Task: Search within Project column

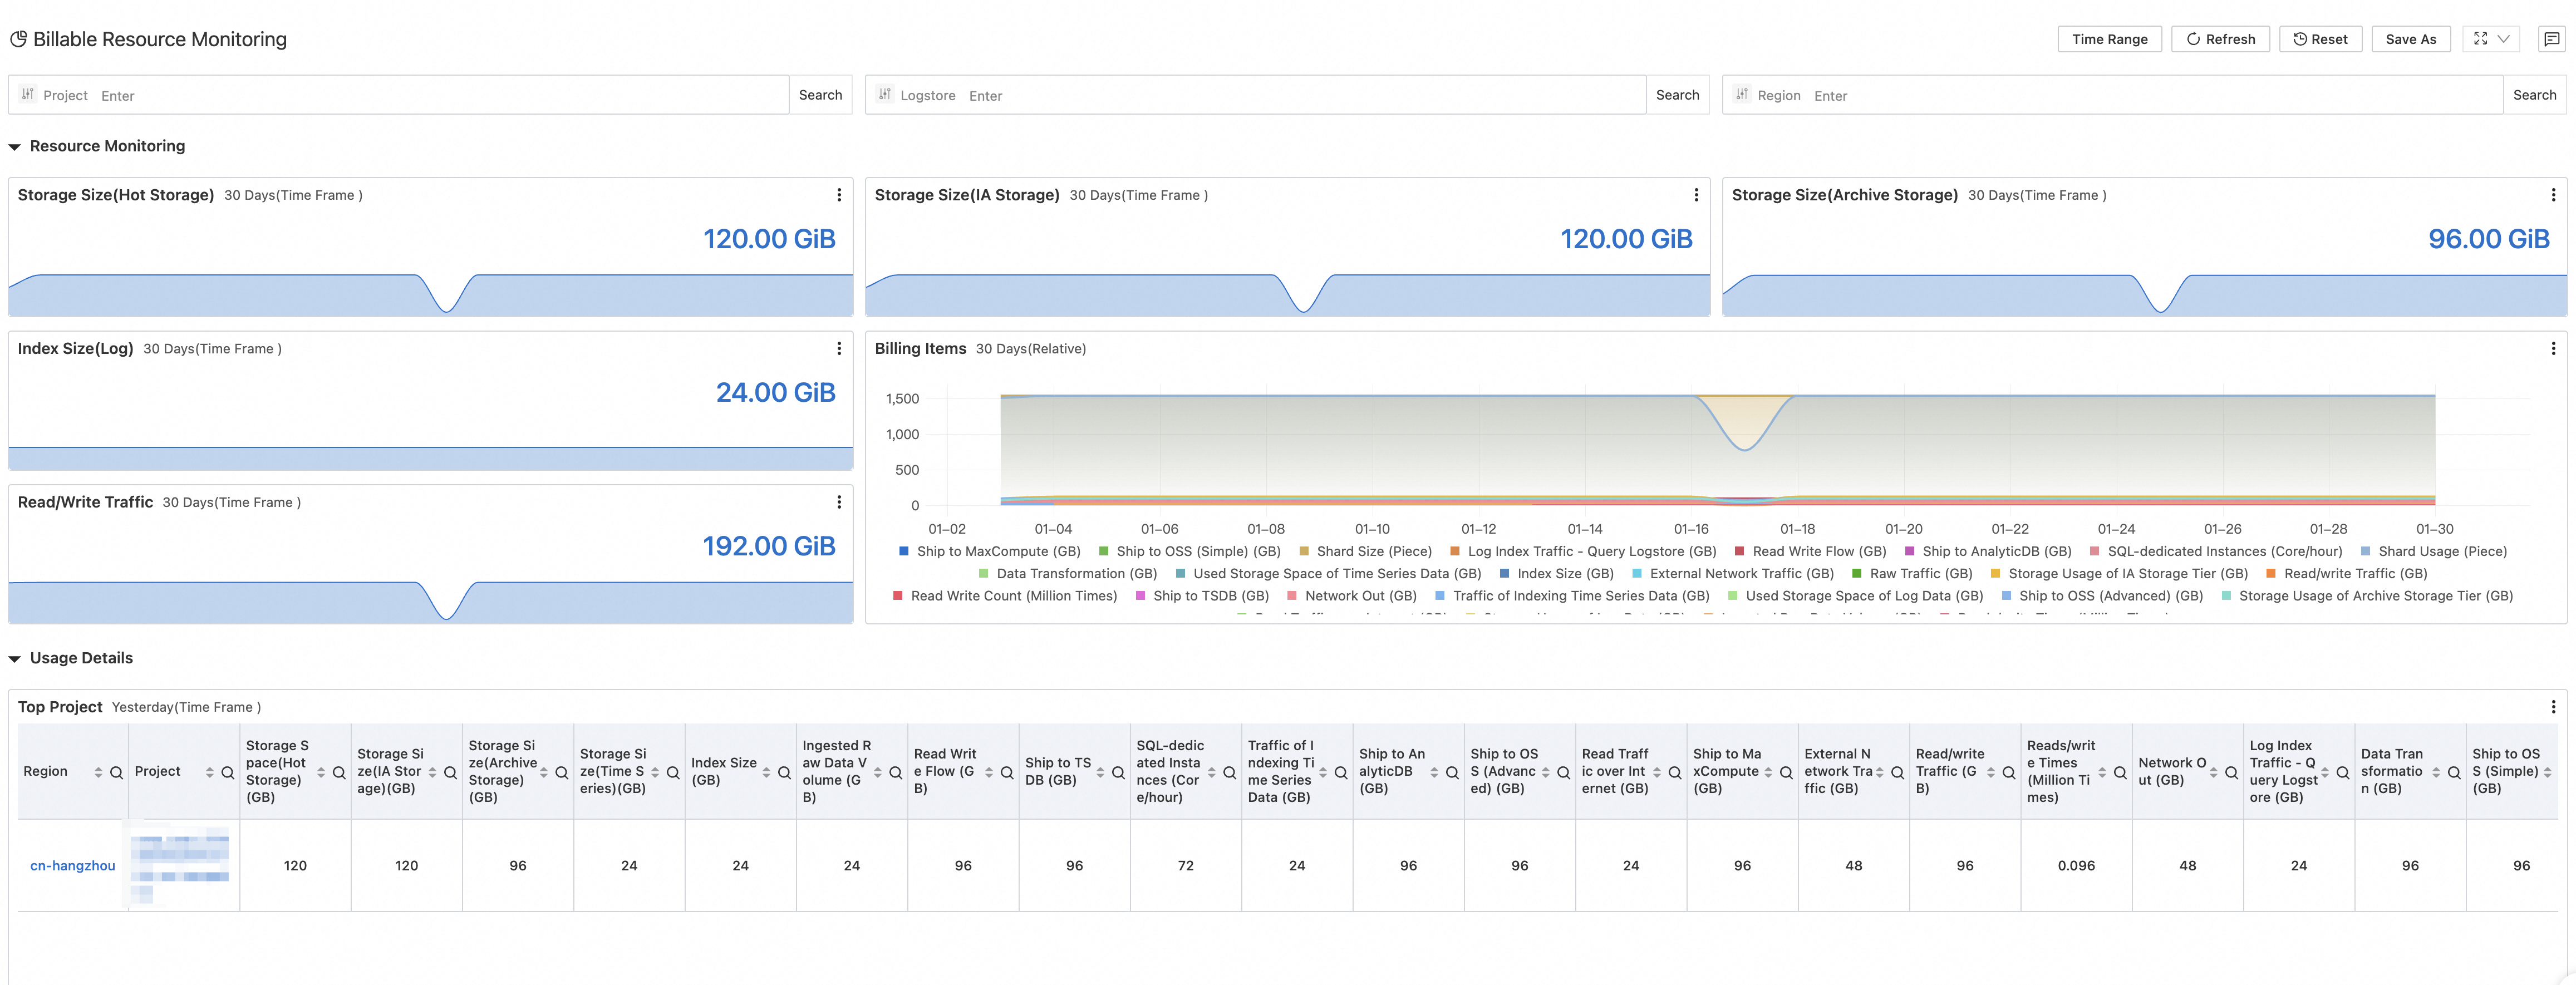Action: pyautogui.click(x=227, y=773)
